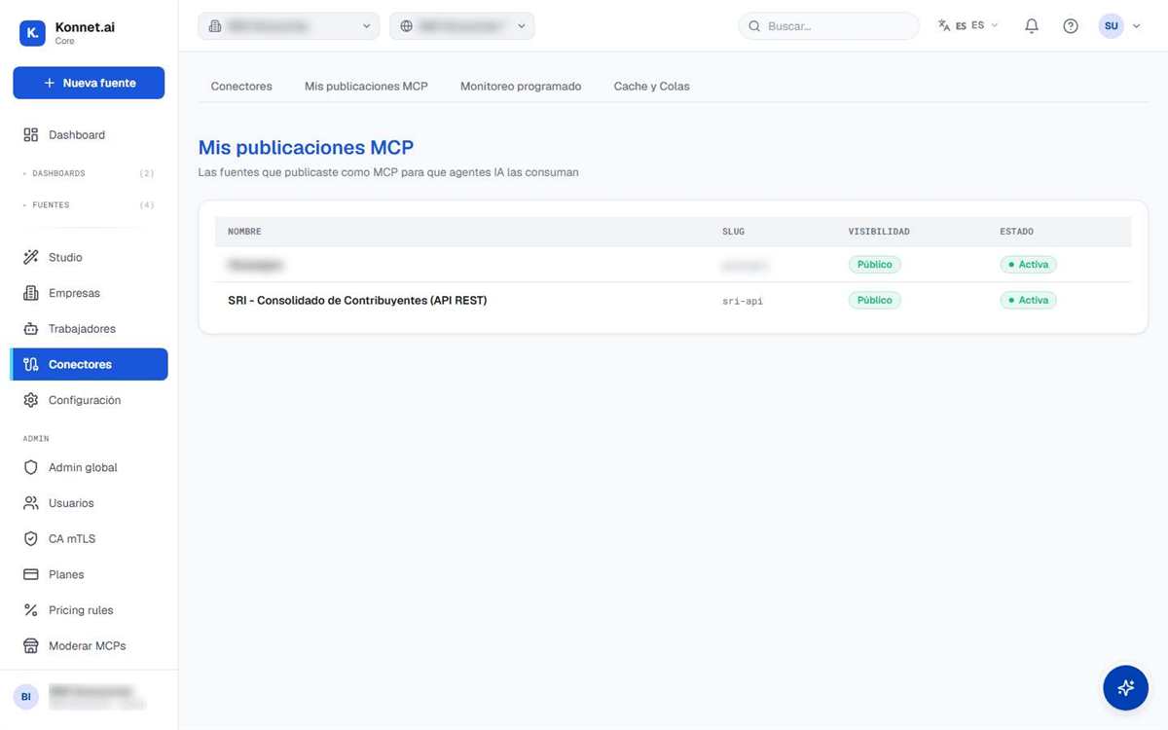This screenshot has width=1168, height=730.
Task: Open SRI - Consolidado de Contribuyentes row
Action: click(x=674, y=301)
